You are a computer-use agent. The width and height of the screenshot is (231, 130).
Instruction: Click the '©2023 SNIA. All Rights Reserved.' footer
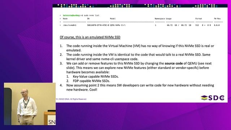point(73,99)
